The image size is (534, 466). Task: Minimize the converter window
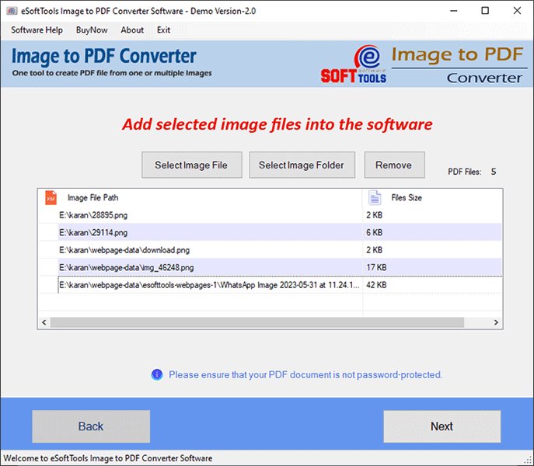coord(454,11)
